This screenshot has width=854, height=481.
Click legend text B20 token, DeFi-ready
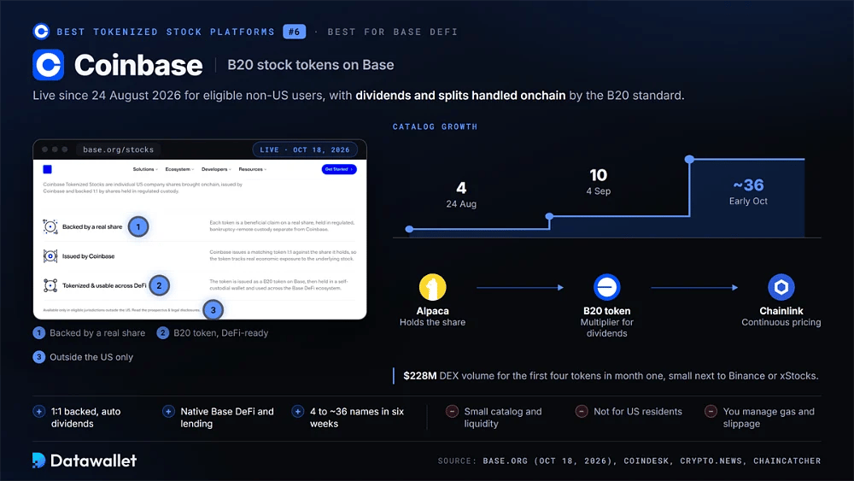pyautogui.click(x=220, y=333)
